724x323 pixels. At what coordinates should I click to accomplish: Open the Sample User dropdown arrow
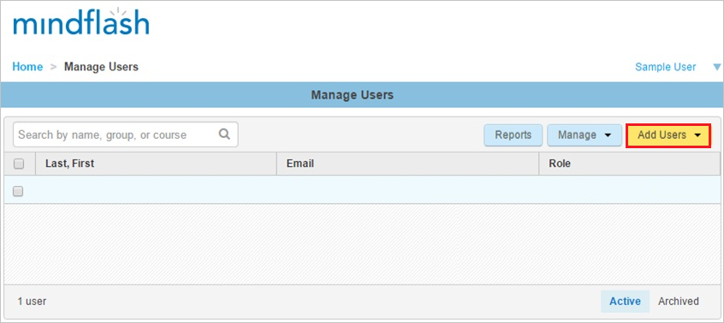(716, 68)
